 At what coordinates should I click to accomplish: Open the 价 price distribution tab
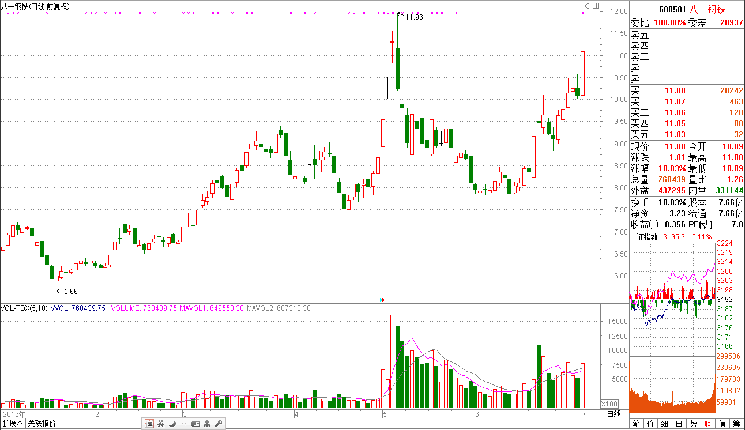pyautogui.click(x=650, y=424)
